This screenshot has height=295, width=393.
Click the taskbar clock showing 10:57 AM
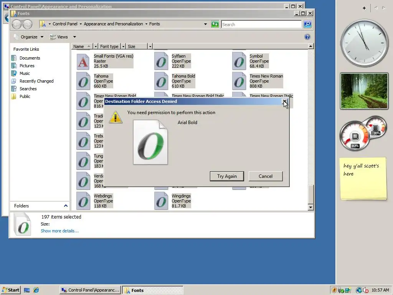click(x=380, y=290)
